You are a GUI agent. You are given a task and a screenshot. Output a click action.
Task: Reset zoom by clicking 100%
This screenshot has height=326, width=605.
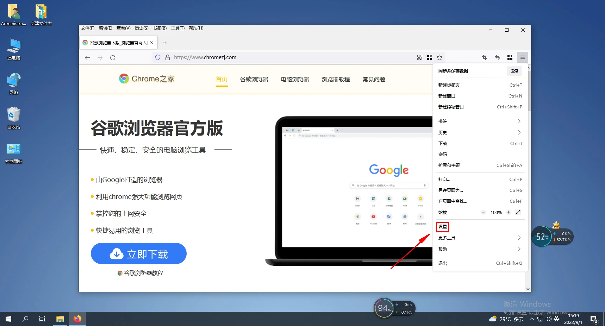pyautogui.click(x=496, y=212)
